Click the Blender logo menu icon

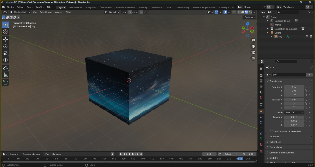coord(3,7)
